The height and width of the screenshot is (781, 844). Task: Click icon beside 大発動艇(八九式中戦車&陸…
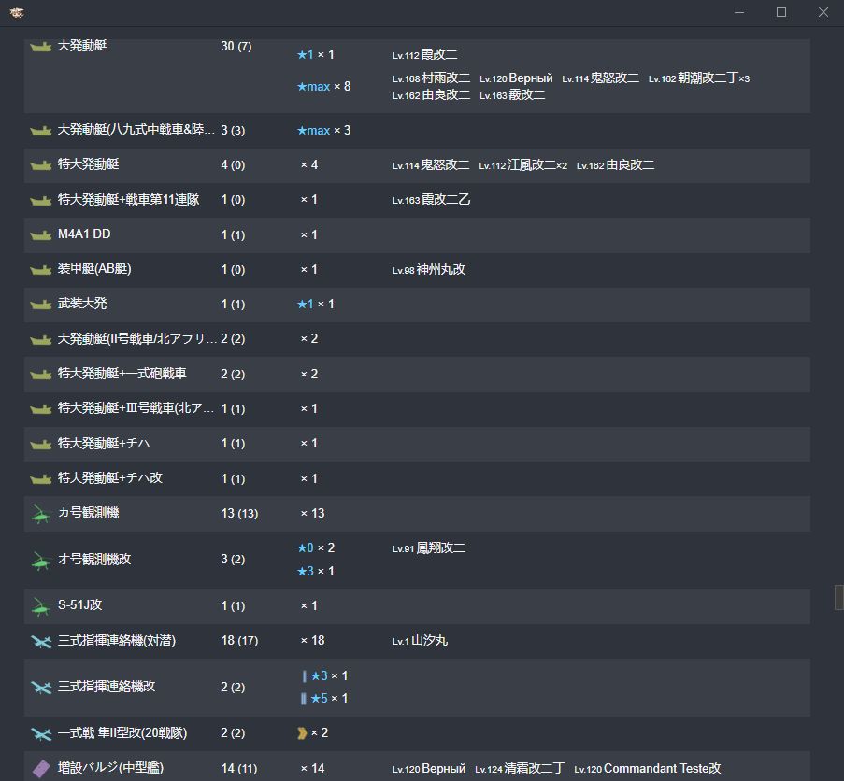click(x=41, y=131)
